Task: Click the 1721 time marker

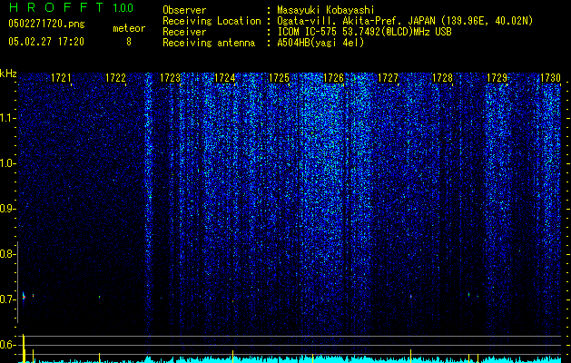Action: pos(61,78)
